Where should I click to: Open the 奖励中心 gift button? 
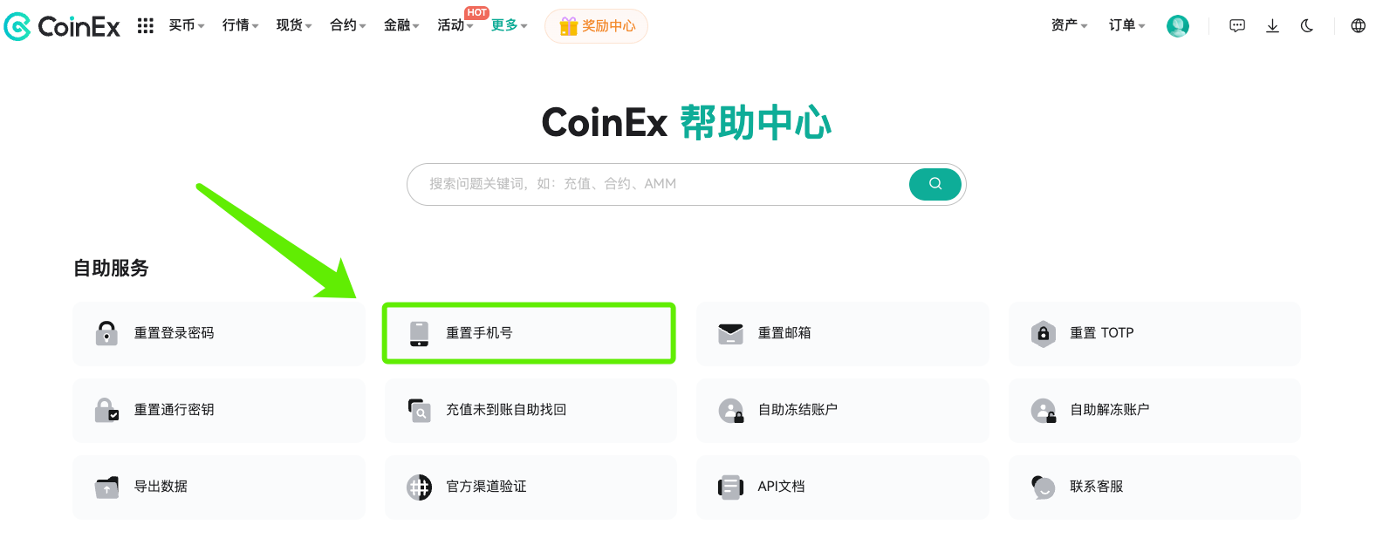point(597,26)
